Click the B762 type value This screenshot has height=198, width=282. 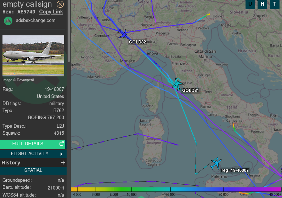pyautogui.click(x=58, y=110)
